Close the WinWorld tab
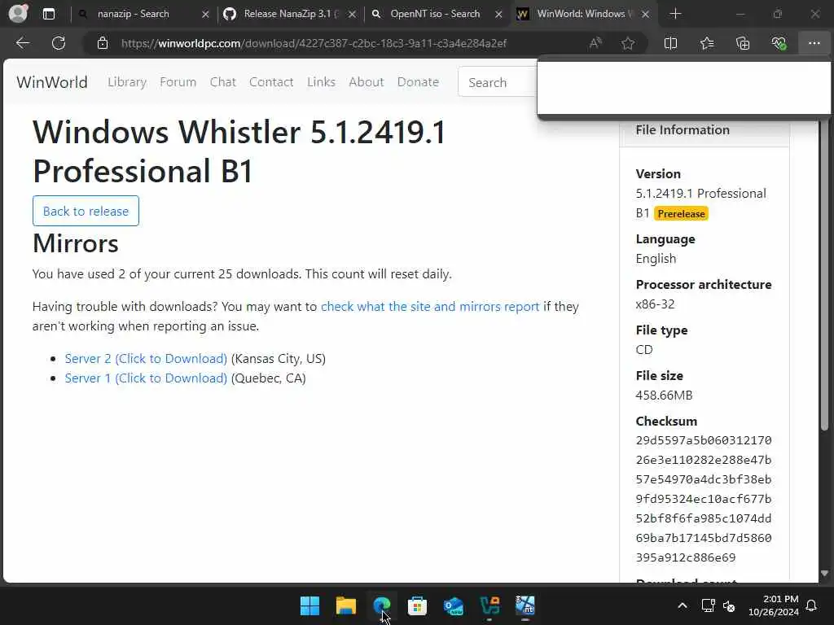The image size is (834, 625). 645,15
